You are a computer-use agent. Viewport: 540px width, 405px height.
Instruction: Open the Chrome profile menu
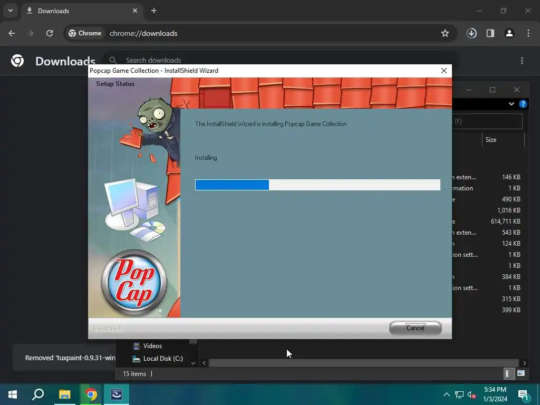(509, 33)
